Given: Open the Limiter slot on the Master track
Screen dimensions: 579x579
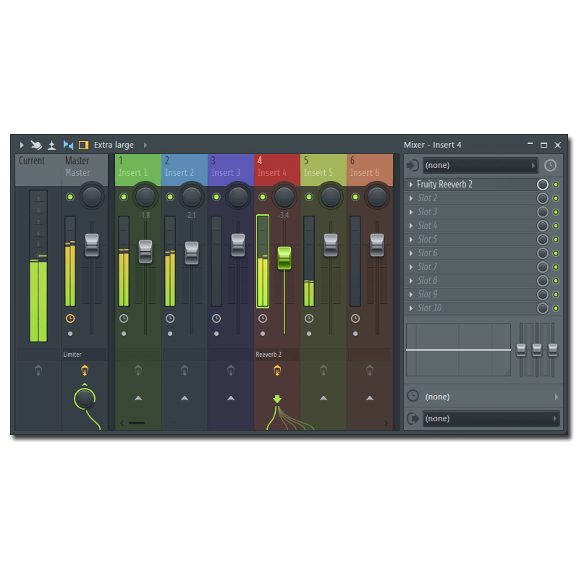Looking at the screenshot, I should pos(83,354).
